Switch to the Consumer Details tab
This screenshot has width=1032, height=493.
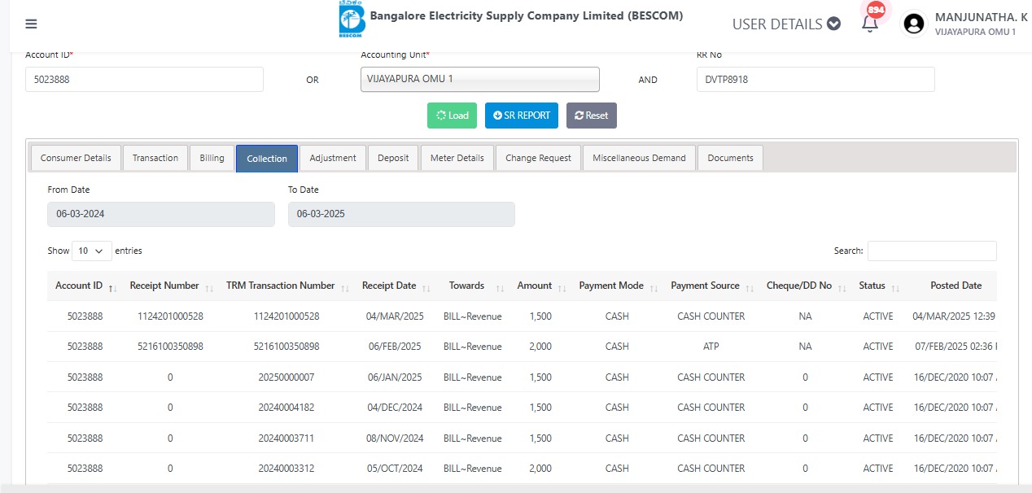(x=76, y=158)
